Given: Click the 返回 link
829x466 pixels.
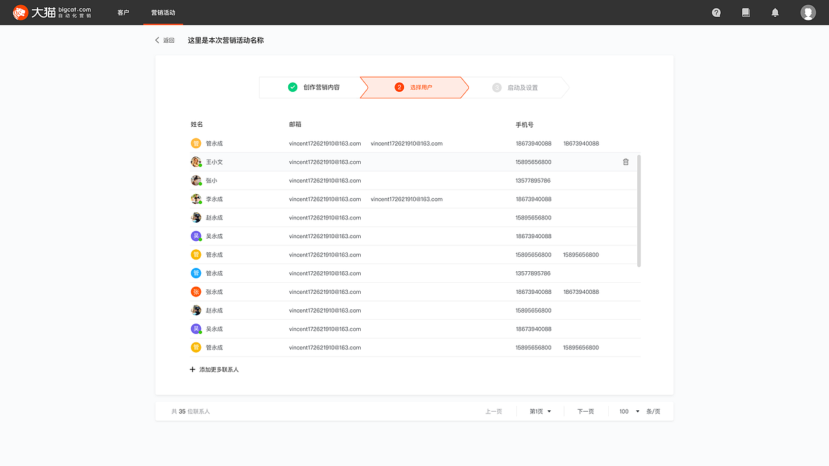Looking at the screenshot, I should [x=168, y=40].
